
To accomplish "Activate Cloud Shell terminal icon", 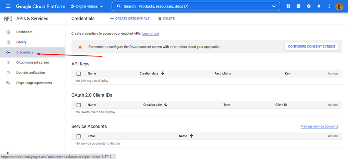I will [x=298, y=6].
